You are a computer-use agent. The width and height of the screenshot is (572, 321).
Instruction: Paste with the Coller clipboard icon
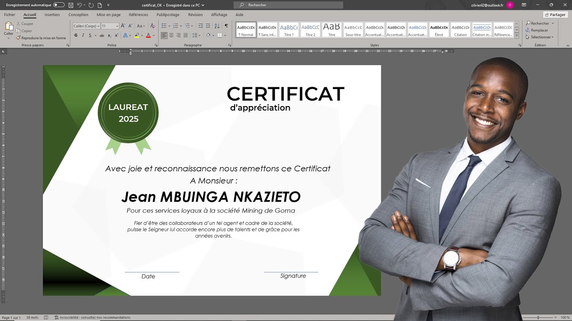(x=8, y=27)
